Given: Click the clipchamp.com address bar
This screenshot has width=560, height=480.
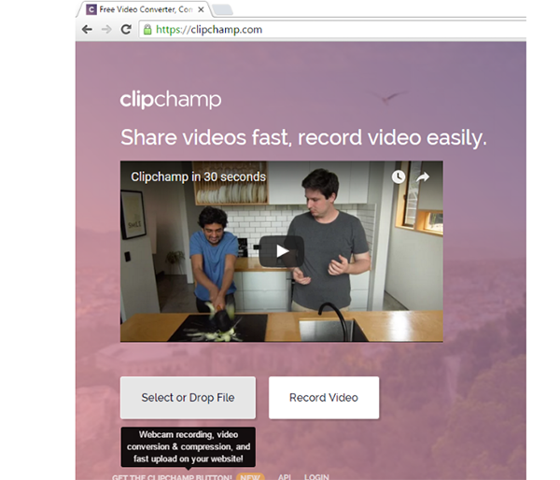Looking at the screenshot, I should (x=332, y=29).
